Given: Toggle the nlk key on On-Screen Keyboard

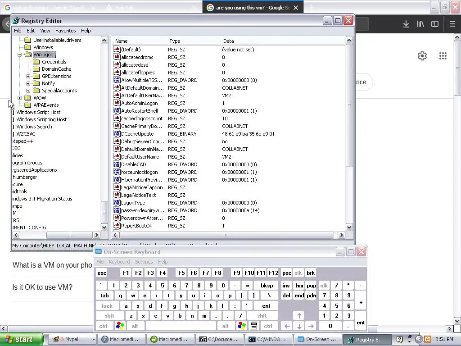Looking at the screenshot, I should point(324,285).
